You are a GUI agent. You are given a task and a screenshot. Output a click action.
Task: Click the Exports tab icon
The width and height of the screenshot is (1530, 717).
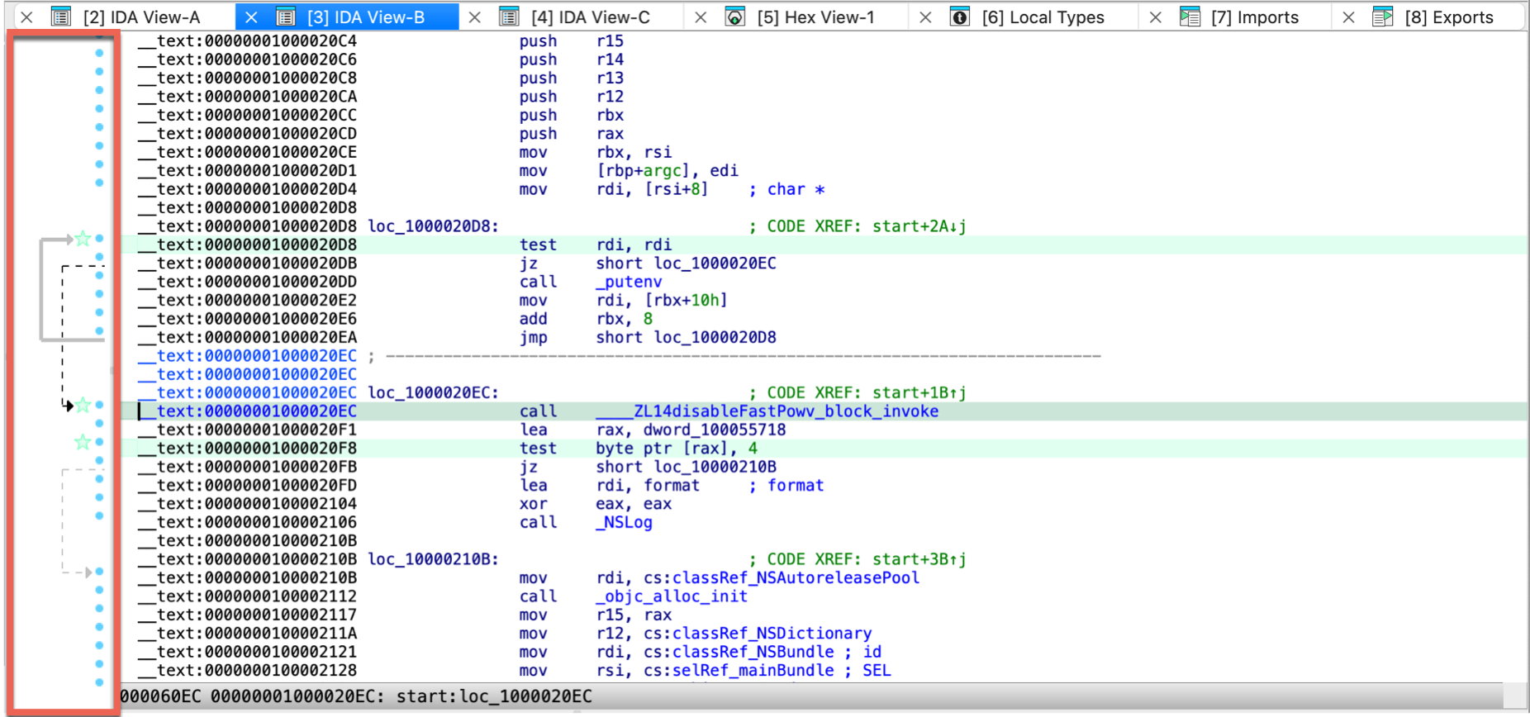(x=1383, y=17)
